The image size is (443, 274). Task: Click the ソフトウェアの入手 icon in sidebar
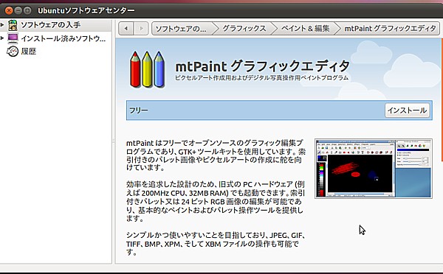click(13, 25)
